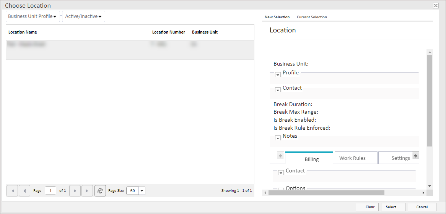The width and height of the screenshot is (446, 214).
Task: Open Active/Inactive filter dropdown
Action: [84, 16]
